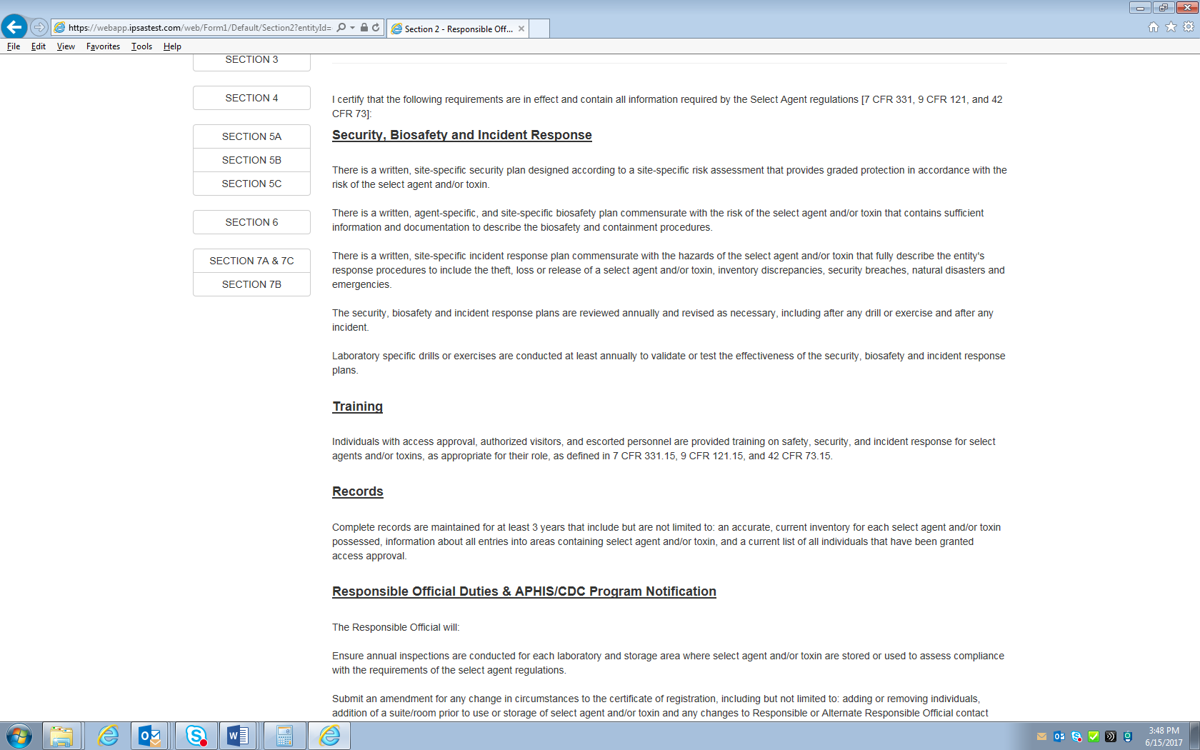Open Word from the taskbar
The image size is (1200, 750).
click(238, 736)
